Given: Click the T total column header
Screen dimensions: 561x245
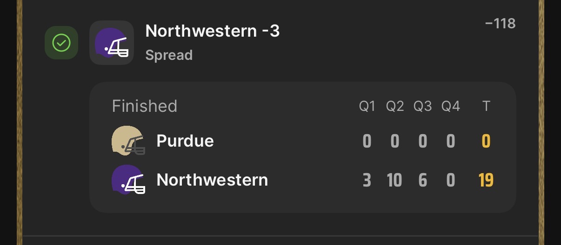Looking at the screenshot, I should tap(486, 107).
